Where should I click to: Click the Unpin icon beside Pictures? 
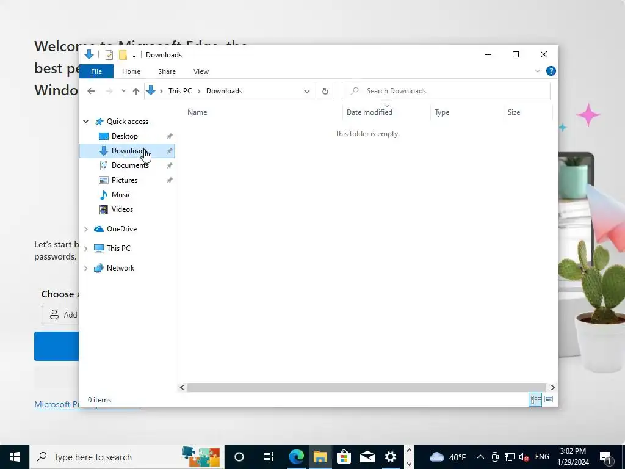pos(170,180)
